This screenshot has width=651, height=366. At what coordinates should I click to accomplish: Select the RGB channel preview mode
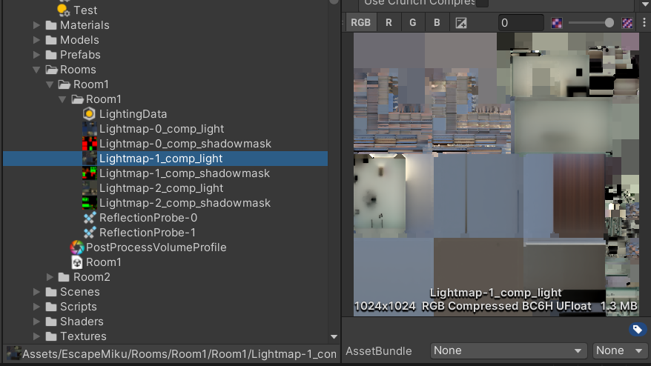tap(360, 23)
